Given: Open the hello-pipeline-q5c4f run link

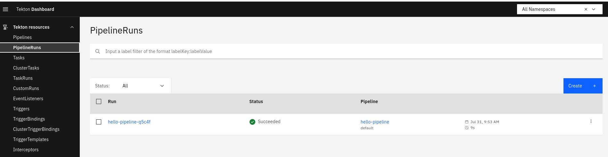Looking at the screenshot, I should point(129,122).
